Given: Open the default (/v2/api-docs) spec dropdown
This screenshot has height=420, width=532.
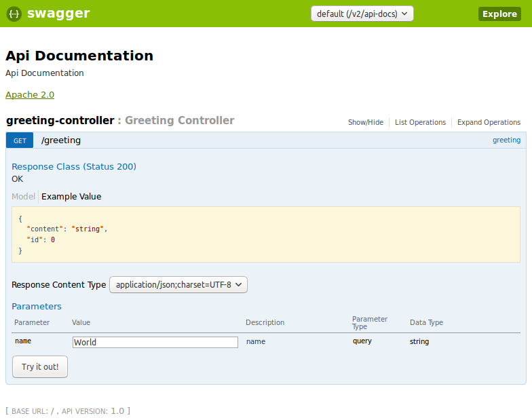Looking at the screenshot, I should coord(362,14).
